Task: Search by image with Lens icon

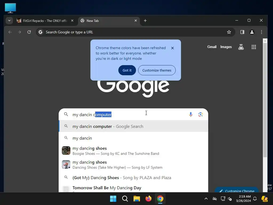Action: click(200, 114)
